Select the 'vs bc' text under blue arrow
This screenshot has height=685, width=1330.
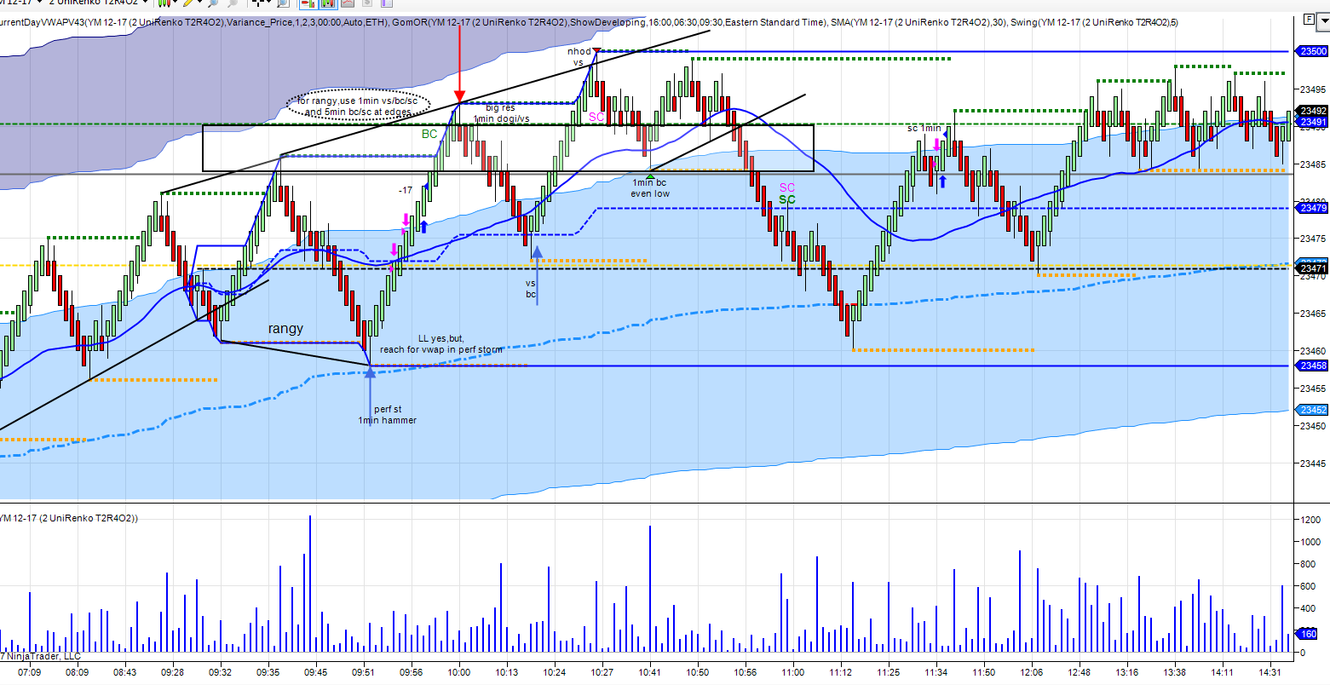tap(531, 289)
